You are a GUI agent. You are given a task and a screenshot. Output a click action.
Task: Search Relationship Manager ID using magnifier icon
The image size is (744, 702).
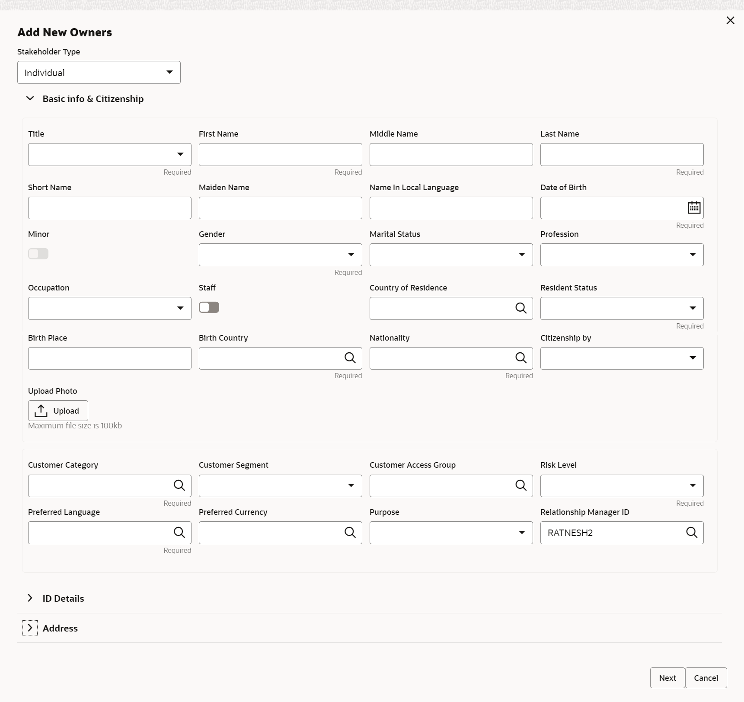pyautogui.click(x=692, y=533)
